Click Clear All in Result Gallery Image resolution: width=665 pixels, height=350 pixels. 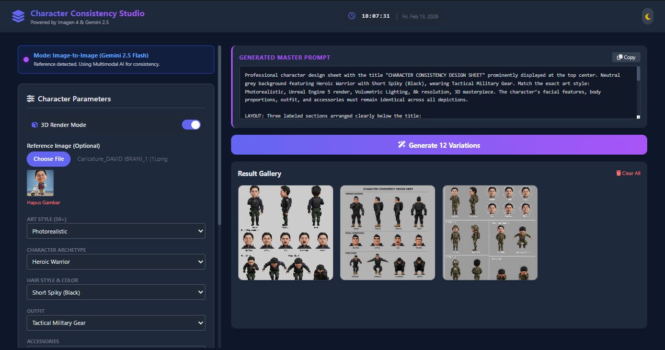click(x=628, y=173)
